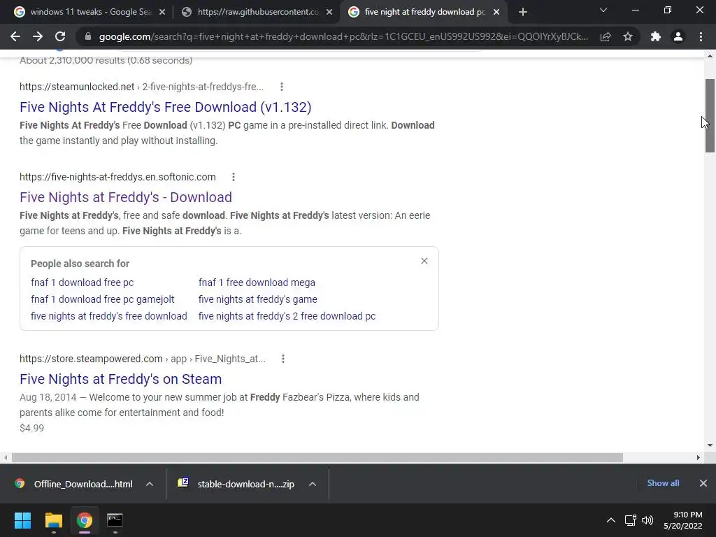Click the padlock site info icon
716x537 pixels.
(x=88, y=36)
